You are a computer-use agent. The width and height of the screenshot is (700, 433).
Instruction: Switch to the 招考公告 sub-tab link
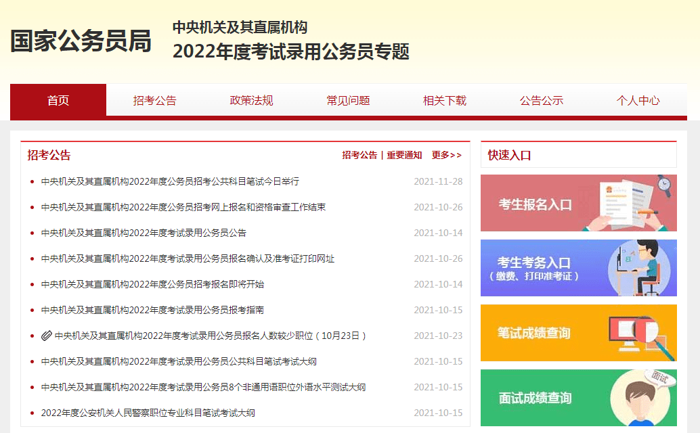point(360,155)
